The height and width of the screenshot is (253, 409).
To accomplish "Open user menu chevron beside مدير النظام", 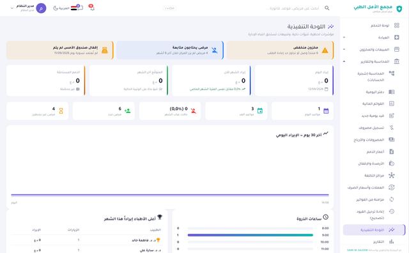I will [x=12, y=8].
